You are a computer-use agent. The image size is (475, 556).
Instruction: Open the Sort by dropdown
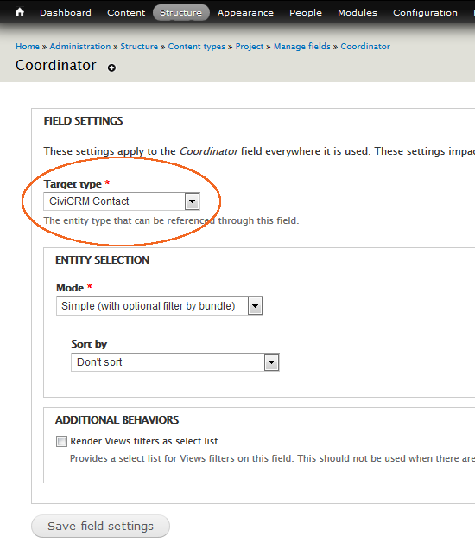point(175,362)
